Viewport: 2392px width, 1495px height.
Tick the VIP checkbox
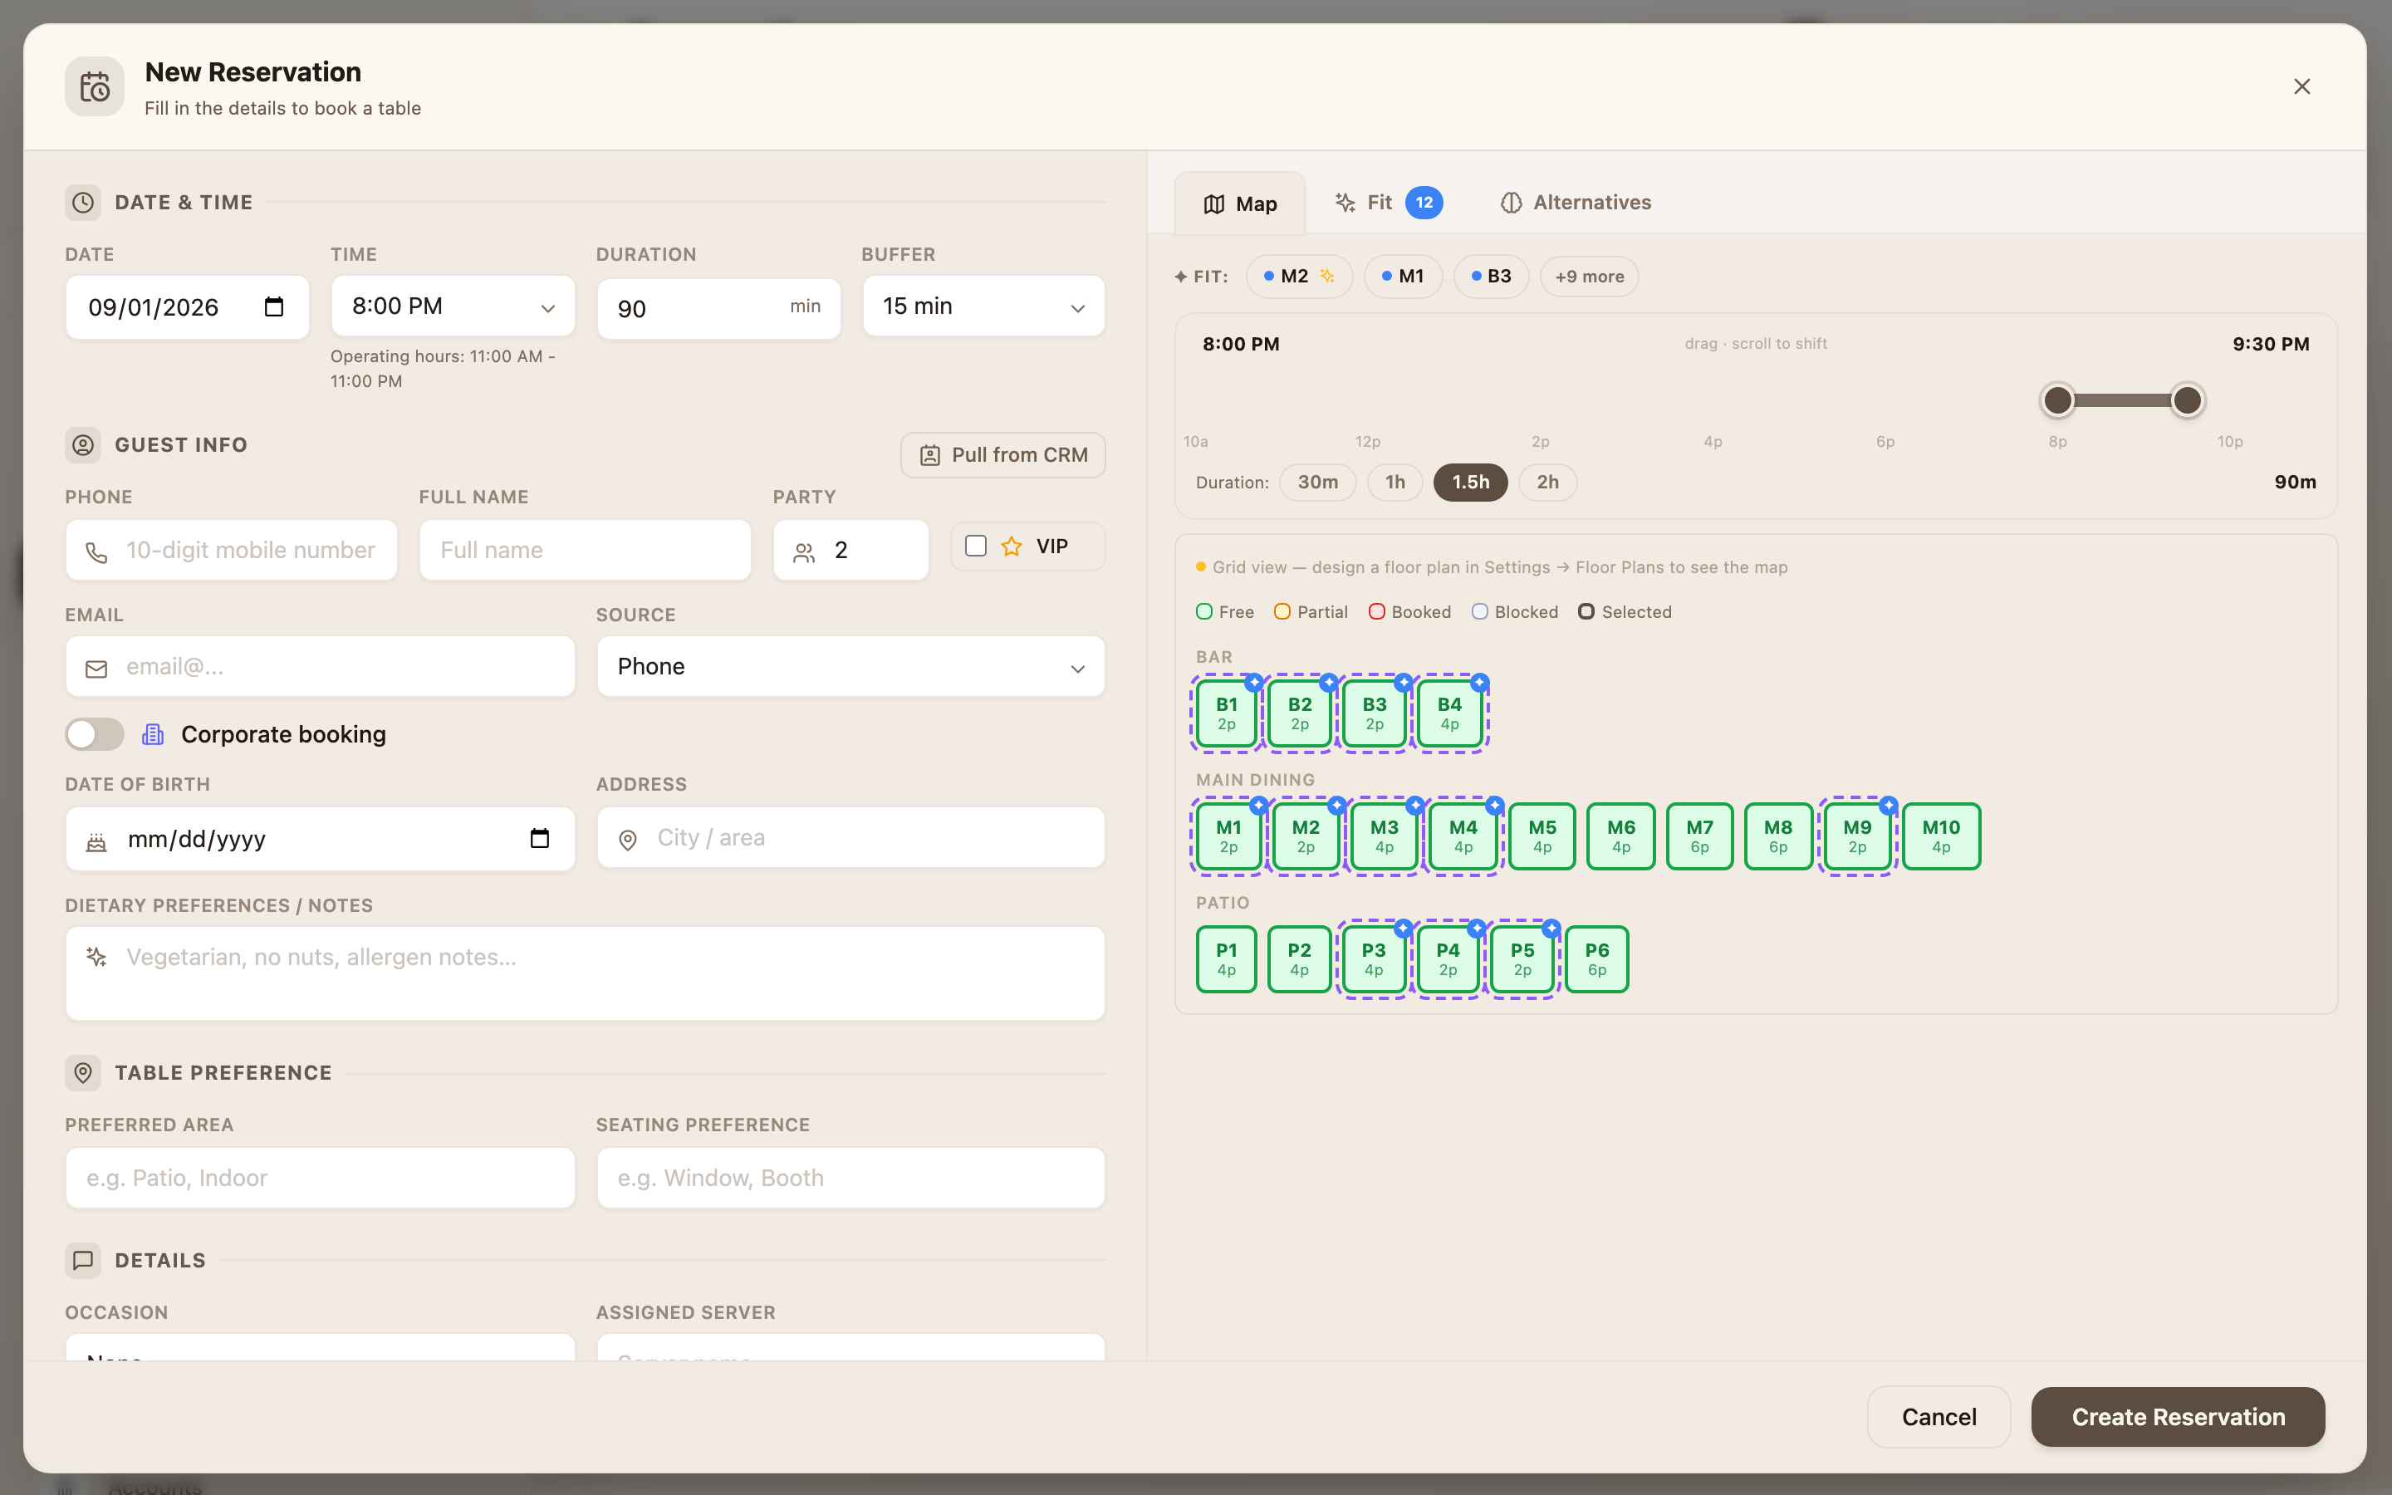click(976, 546)
